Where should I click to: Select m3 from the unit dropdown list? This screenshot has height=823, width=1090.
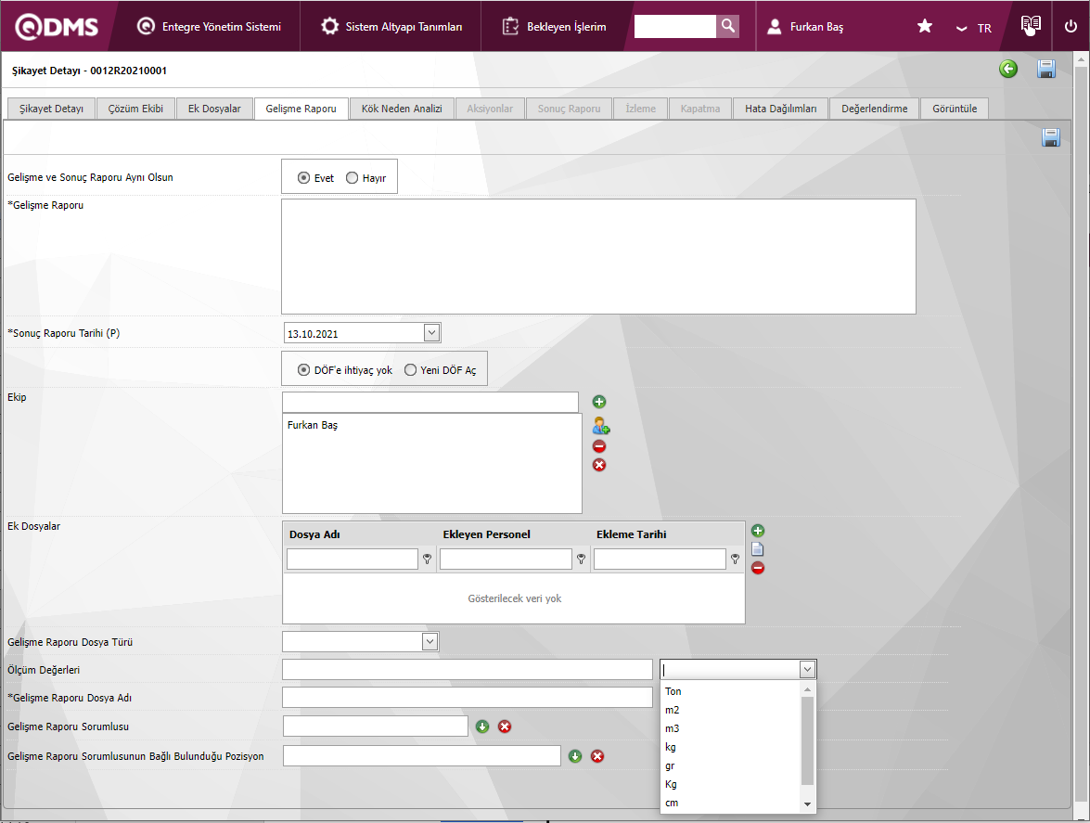tap(673, 728)
